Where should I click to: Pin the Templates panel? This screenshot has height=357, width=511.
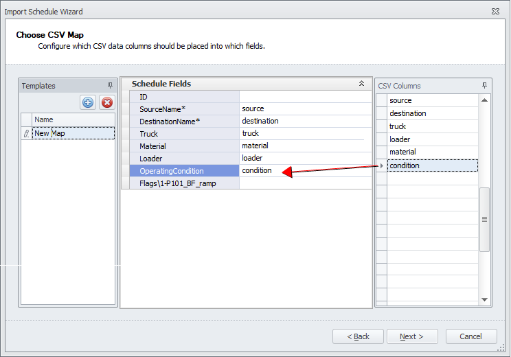tap(110, 86)
